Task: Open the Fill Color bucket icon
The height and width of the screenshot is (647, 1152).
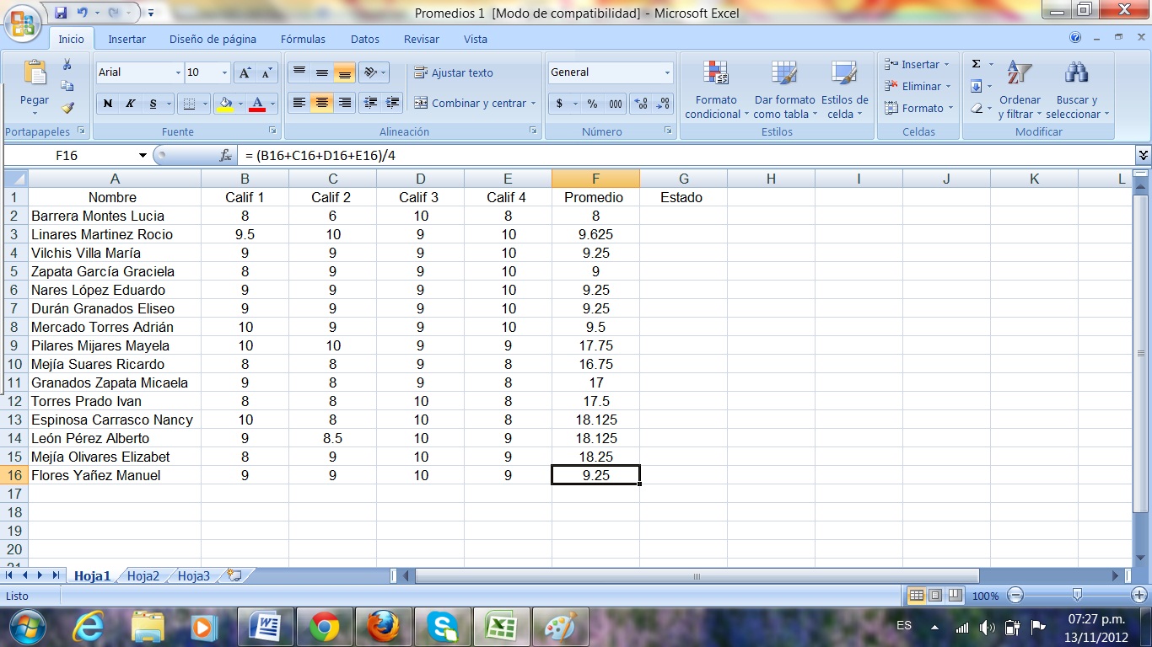Action: tap(224, 103)
